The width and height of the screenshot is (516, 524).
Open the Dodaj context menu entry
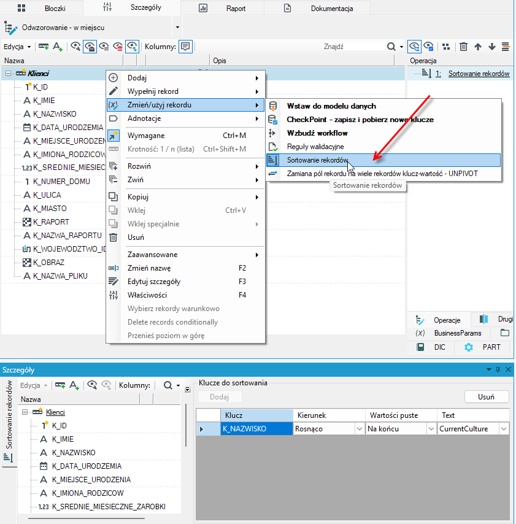185,78
